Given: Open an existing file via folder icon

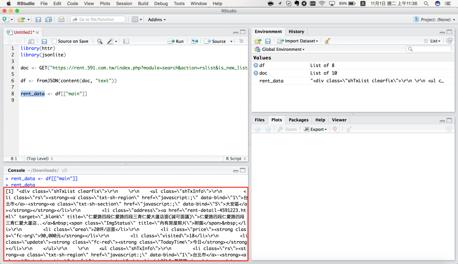Looking at the screenshot, I should (x=21, y=19).
